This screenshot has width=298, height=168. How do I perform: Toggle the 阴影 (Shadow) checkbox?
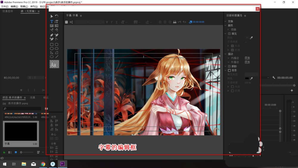[229, 66]
